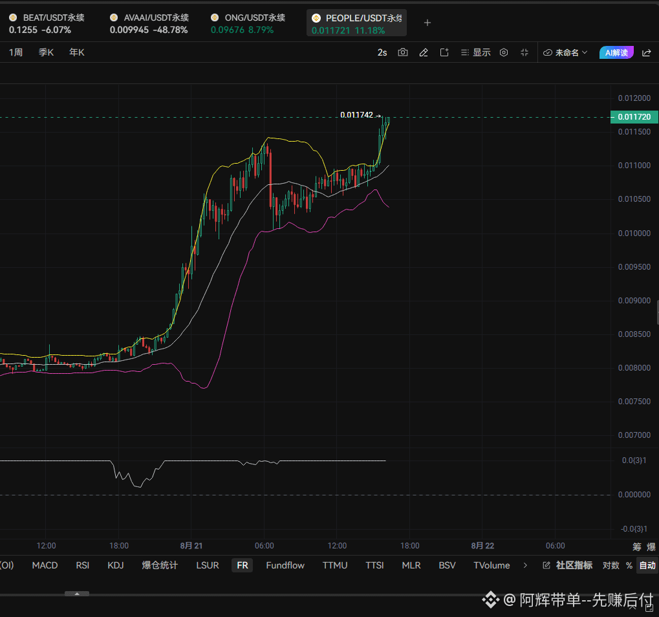The width and height of the screenshot is (659, 617).
Task: Click the collapse fullscreen arrows icon
Action: 524,52
